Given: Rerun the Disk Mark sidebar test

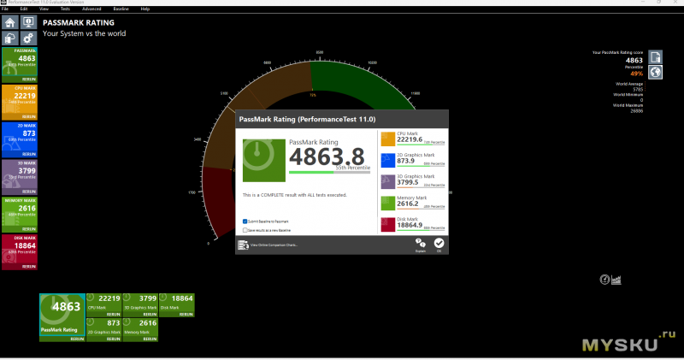Looking at the screenshot, I should tap(29, 267).
